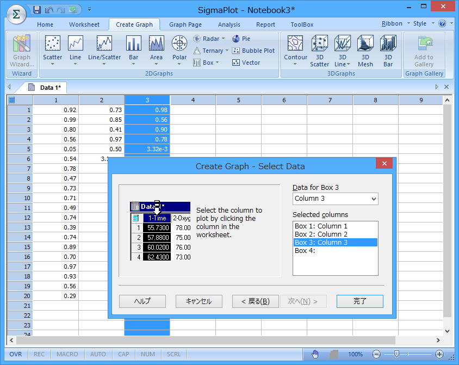This screenshot has width=459, height=365.
Task: Expand the Area graph dropdown arrow
Action: pyautogui.click(x=156, y=64)
